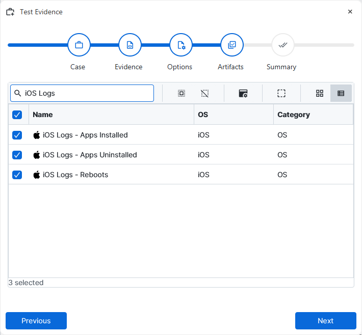
Task: Go to the Case step icon
Action: [x=79, y=45]
